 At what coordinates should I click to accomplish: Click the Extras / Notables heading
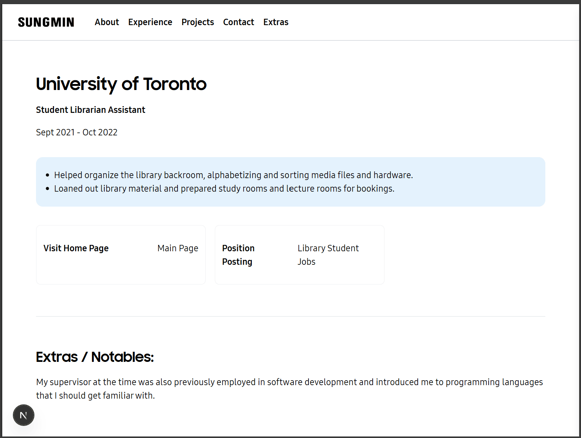click(x=95, y=357)
